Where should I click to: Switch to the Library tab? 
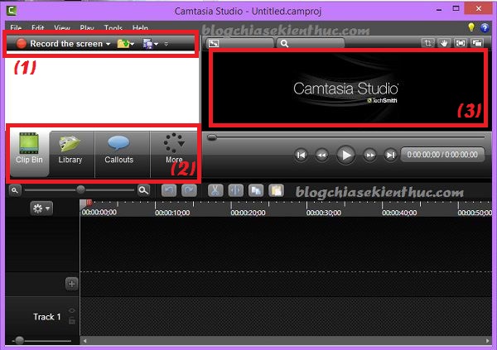pyautogui.click(x=70, y=153)
